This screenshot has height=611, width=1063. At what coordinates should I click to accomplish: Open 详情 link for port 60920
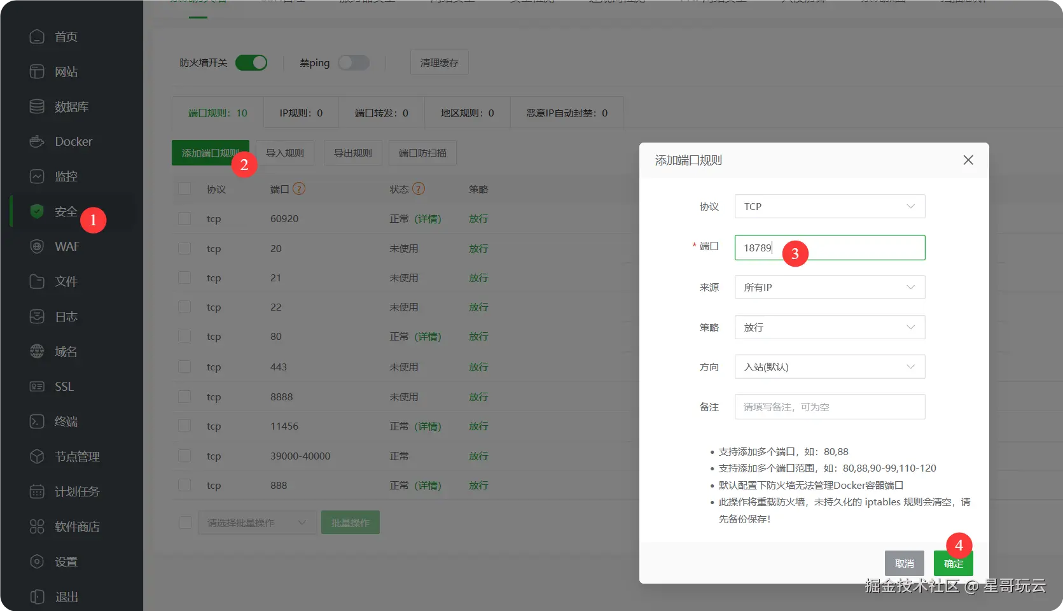(428, 218)
